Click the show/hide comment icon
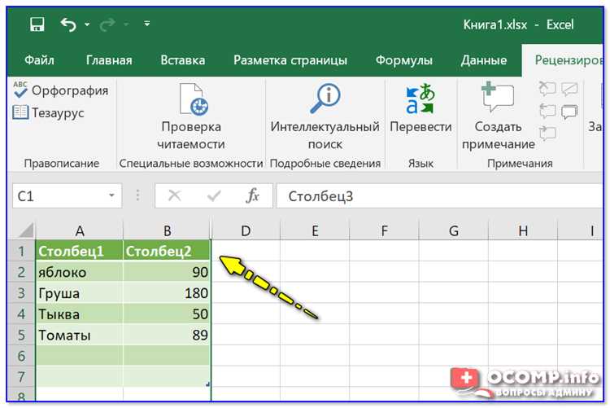Viewport: 610px width, 408px height. tap(569, 89)
